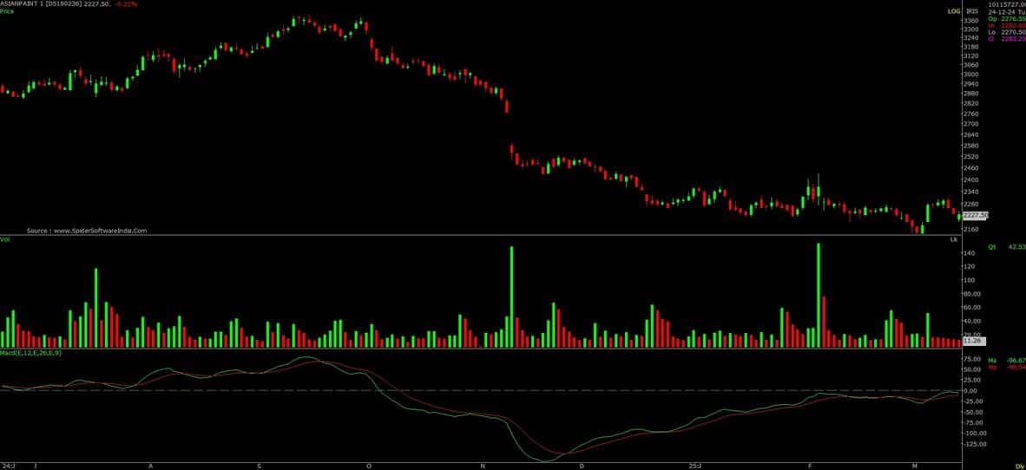
Task: Toggle the LOG scale indicator
Action: 952,10
